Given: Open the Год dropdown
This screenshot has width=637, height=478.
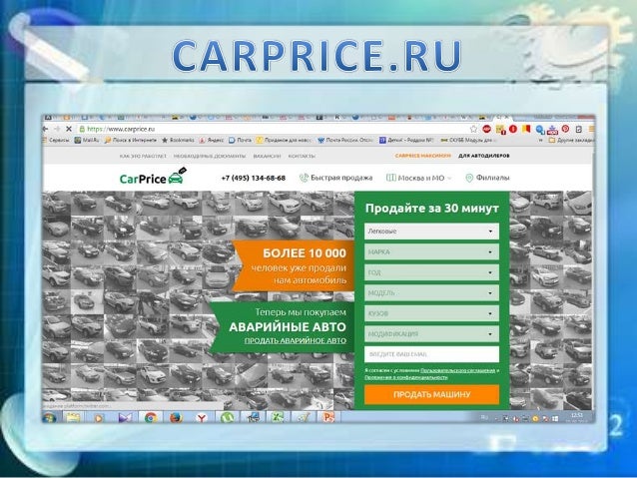Looking at the screenshot, I should (x=431, y=272).
